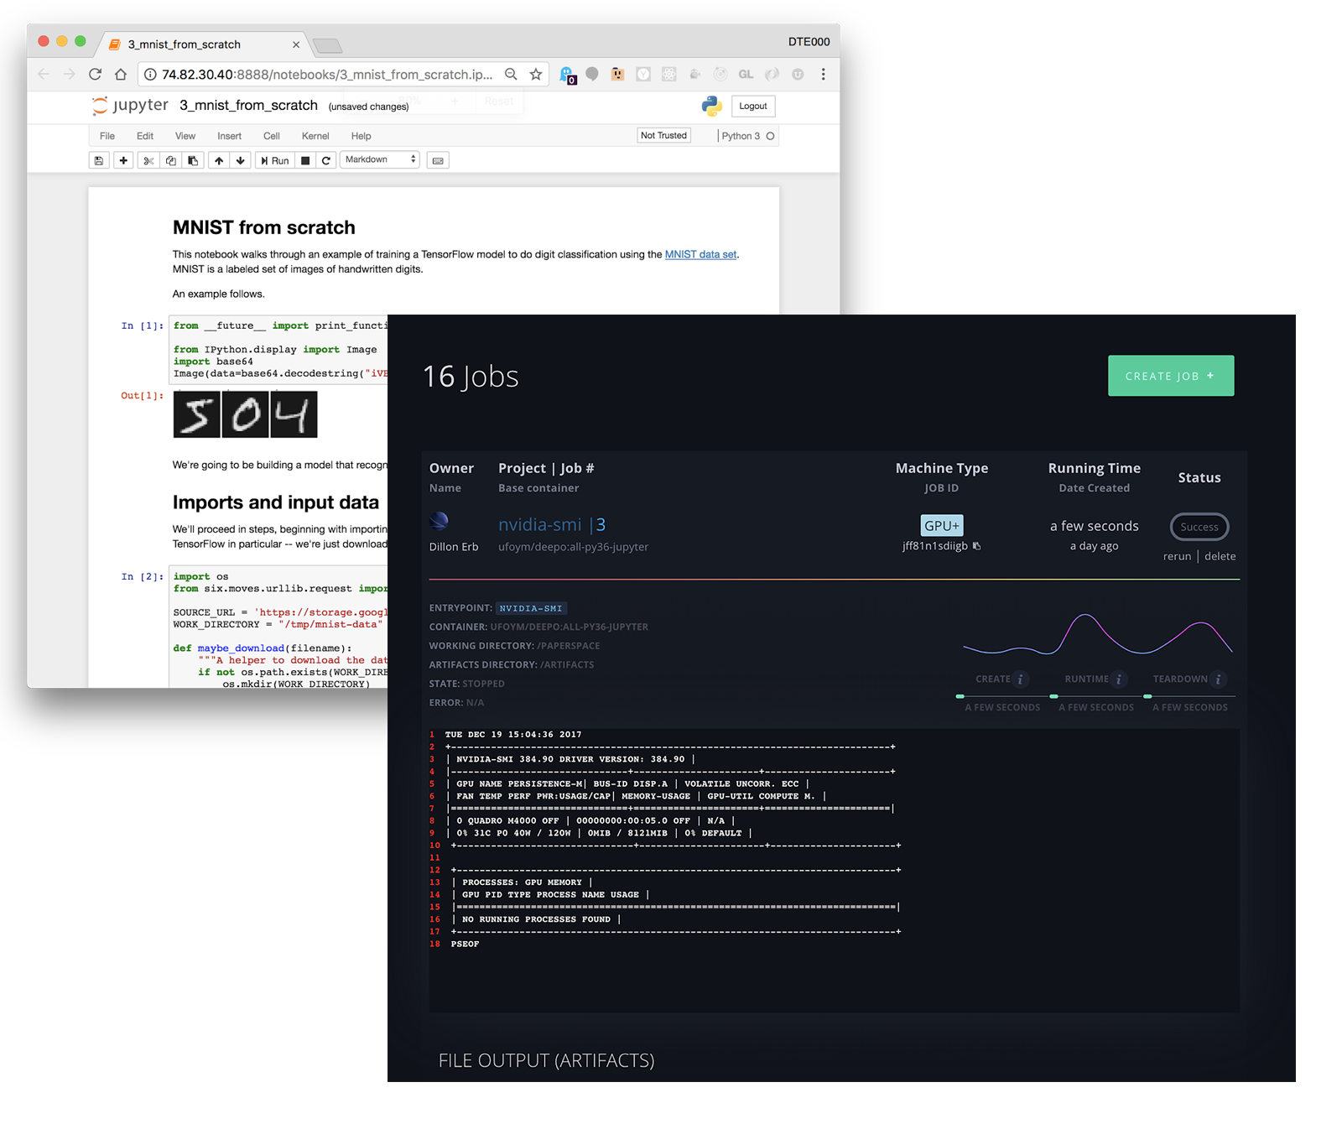Click the RUNTIME timeline marker dot
Image resolution: width=1342 pixels, height=1124 pixels.
[x=1053, y=696]
